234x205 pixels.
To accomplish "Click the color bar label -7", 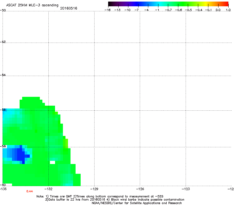I will [x=137, y=10].
